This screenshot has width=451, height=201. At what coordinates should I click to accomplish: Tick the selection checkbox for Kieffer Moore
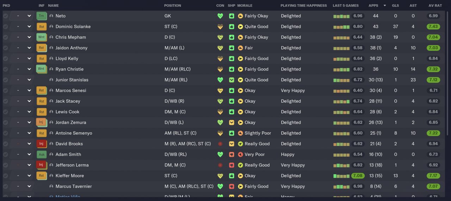coord(5,176)
